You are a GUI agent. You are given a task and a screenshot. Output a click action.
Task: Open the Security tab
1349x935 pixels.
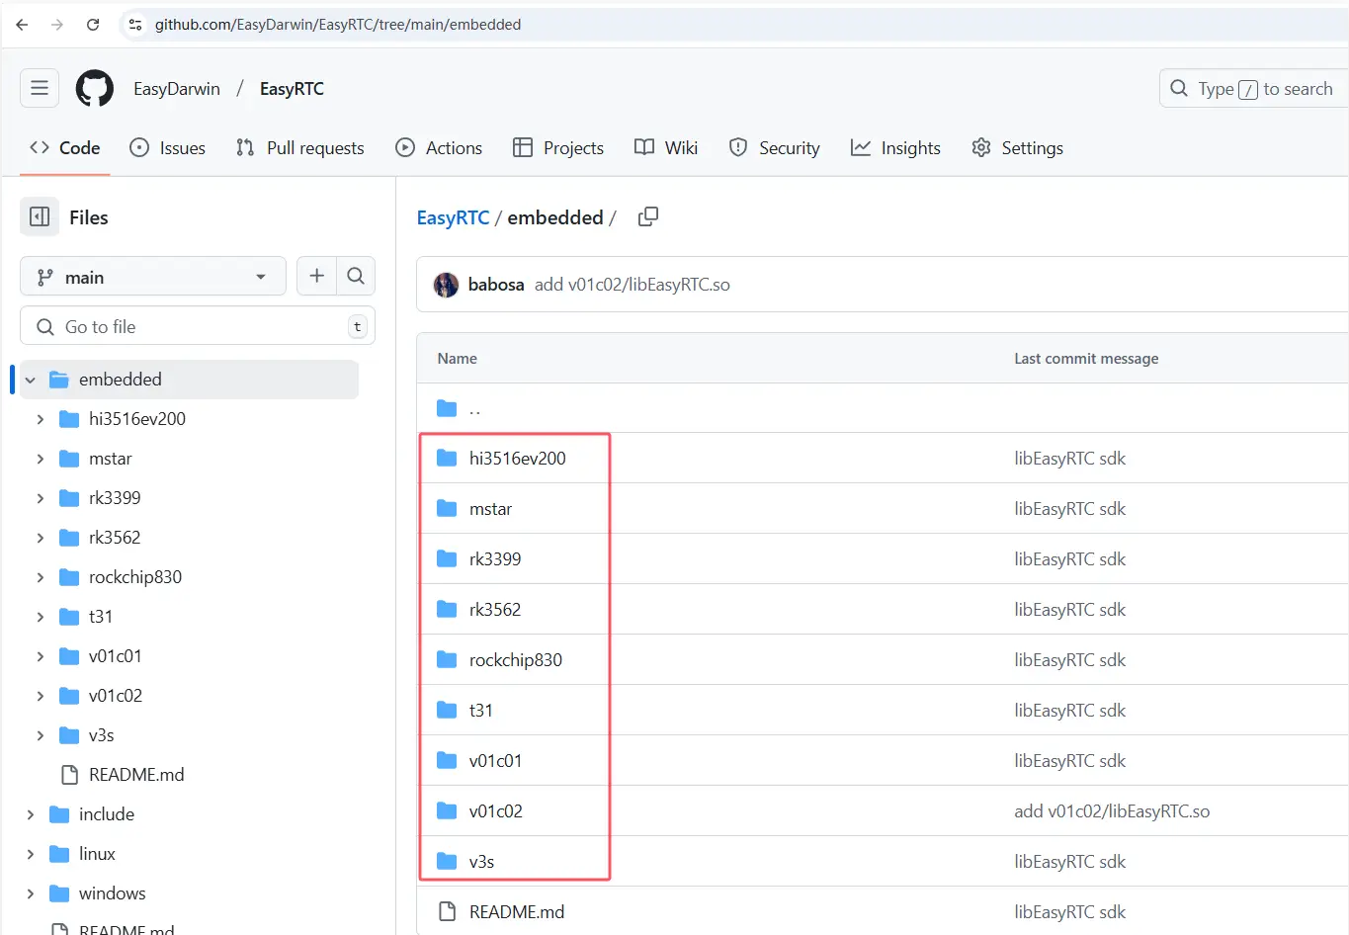775,147
